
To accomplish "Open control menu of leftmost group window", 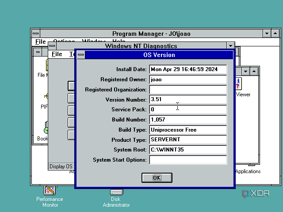I will (38, 52).
